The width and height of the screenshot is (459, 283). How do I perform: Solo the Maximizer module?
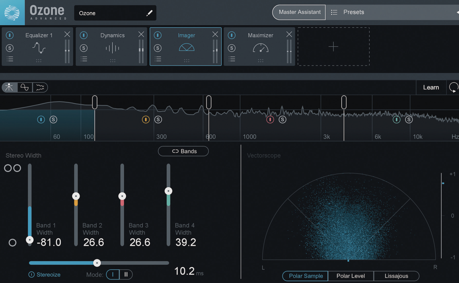[x=232, y=48]
